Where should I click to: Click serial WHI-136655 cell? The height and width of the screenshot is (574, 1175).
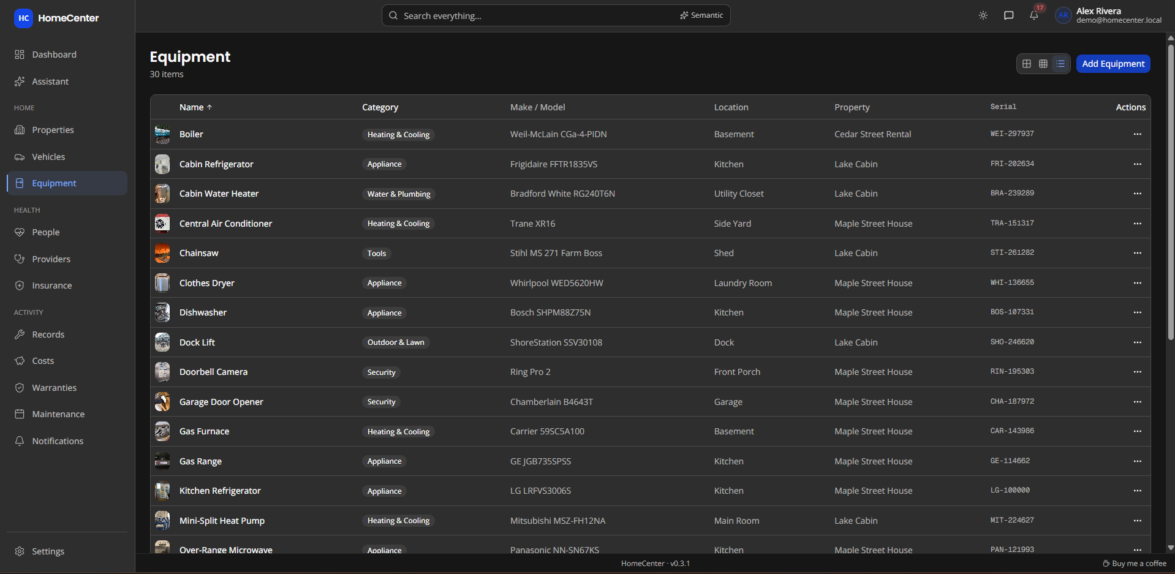pyautogui.click(x=1012, y=282)
